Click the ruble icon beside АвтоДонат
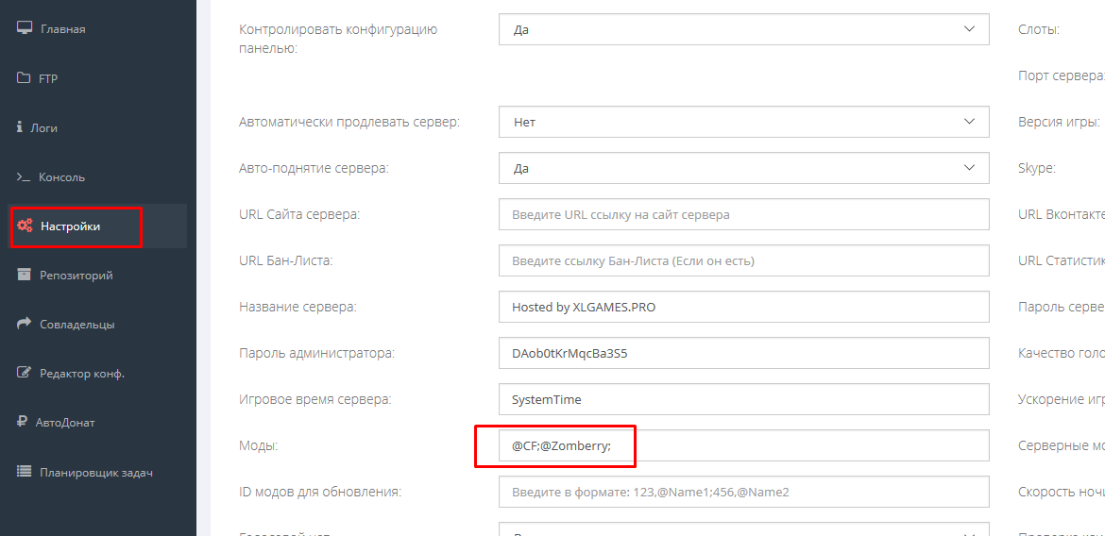This screenshot has width=1105, height=536. 22,422
